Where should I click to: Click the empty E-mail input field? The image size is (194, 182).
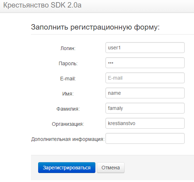[x=145, y=78]
